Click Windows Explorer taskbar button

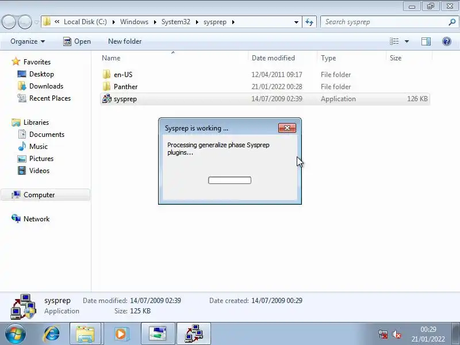[85, 334]
